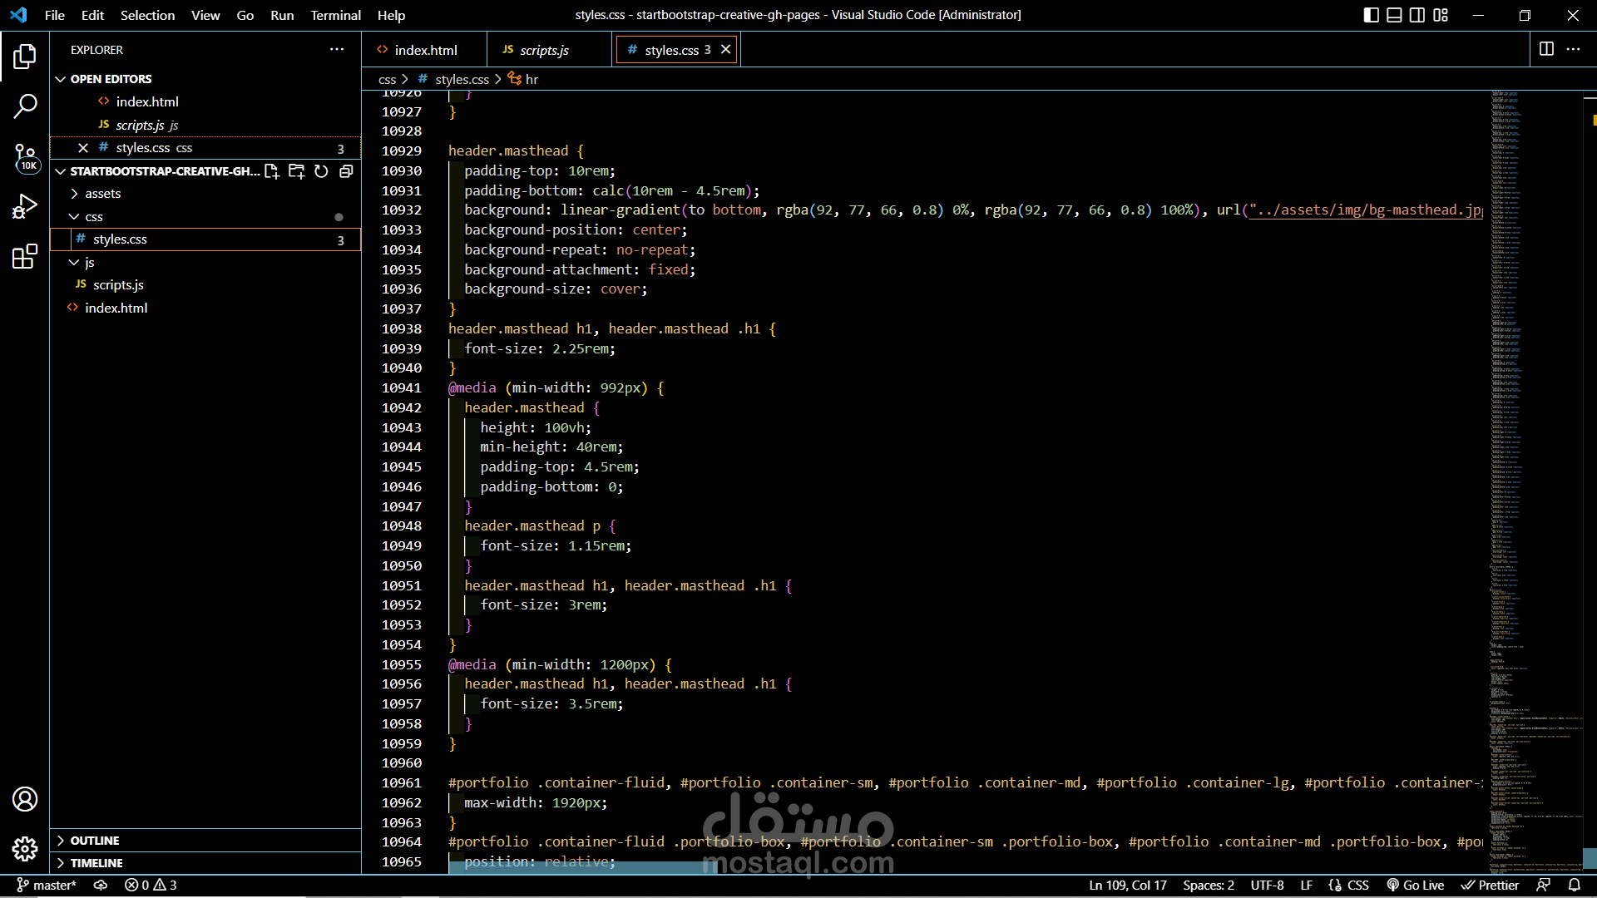Open the Extensions view

25,256
